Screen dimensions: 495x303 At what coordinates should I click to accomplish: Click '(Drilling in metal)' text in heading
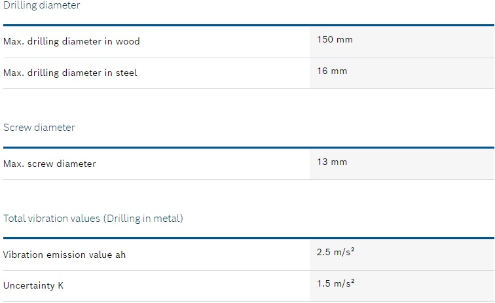[143, 219]
